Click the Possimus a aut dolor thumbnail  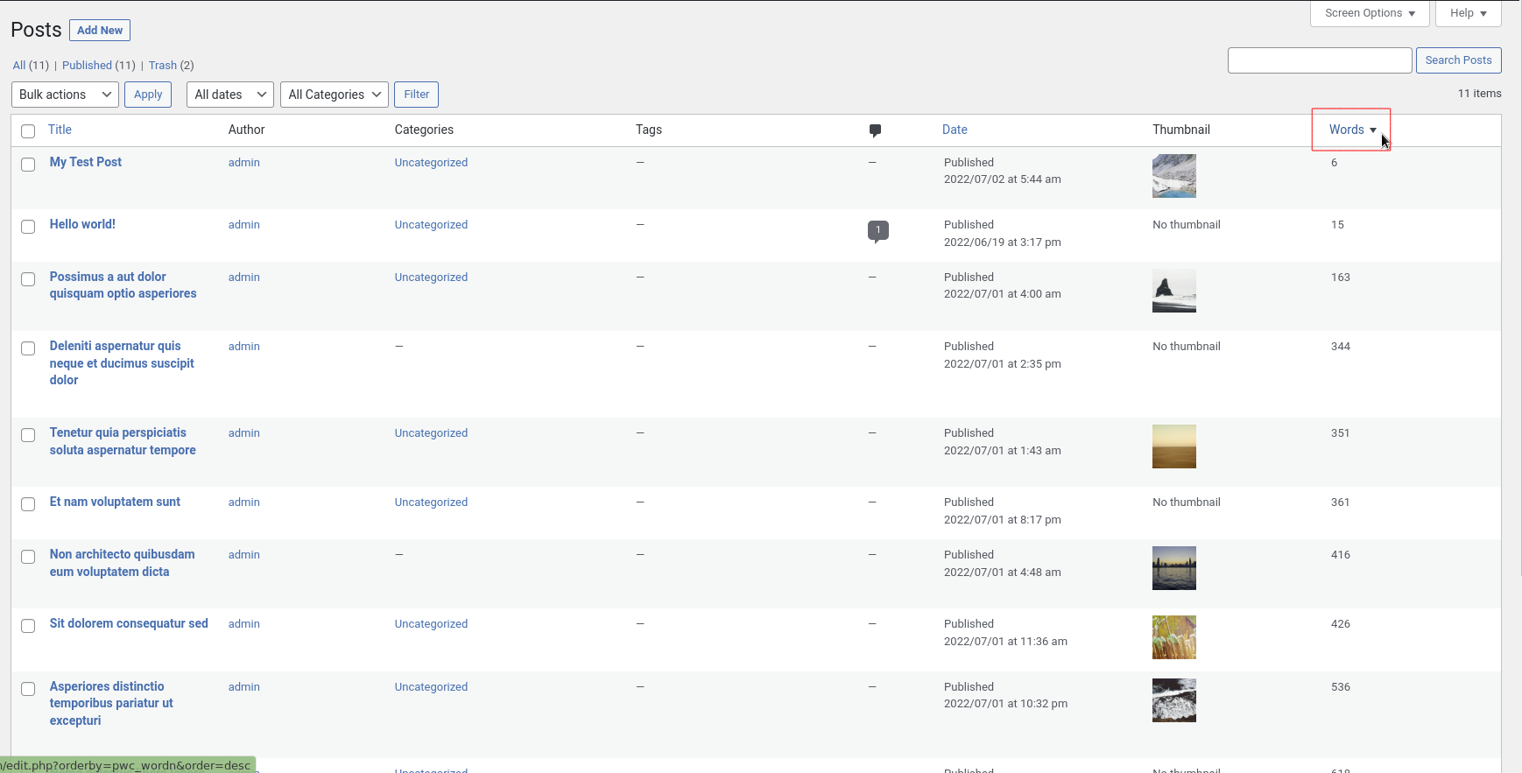click(1173, 291)
